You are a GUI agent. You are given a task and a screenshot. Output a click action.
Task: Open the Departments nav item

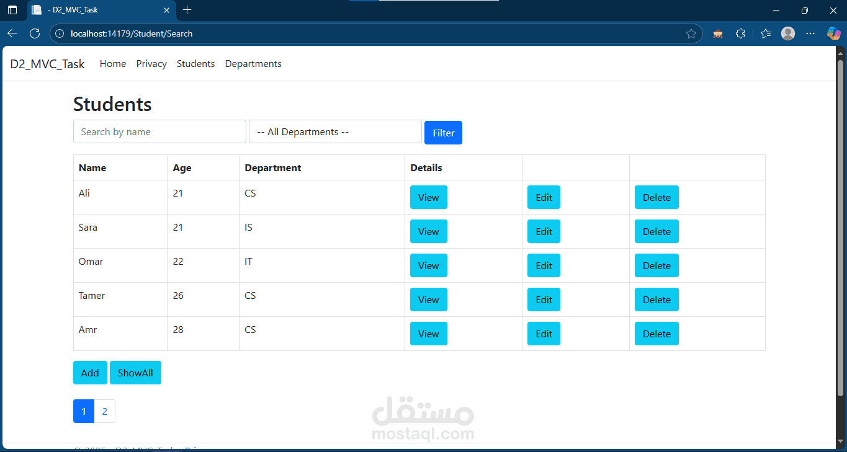[253, 64]
